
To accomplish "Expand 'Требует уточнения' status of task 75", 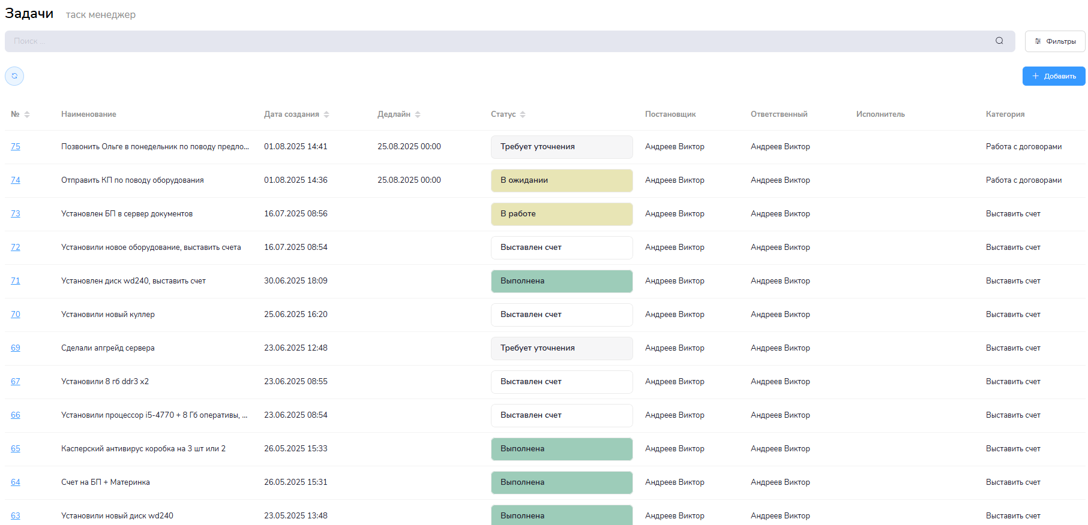I will (x=561, y=147).
